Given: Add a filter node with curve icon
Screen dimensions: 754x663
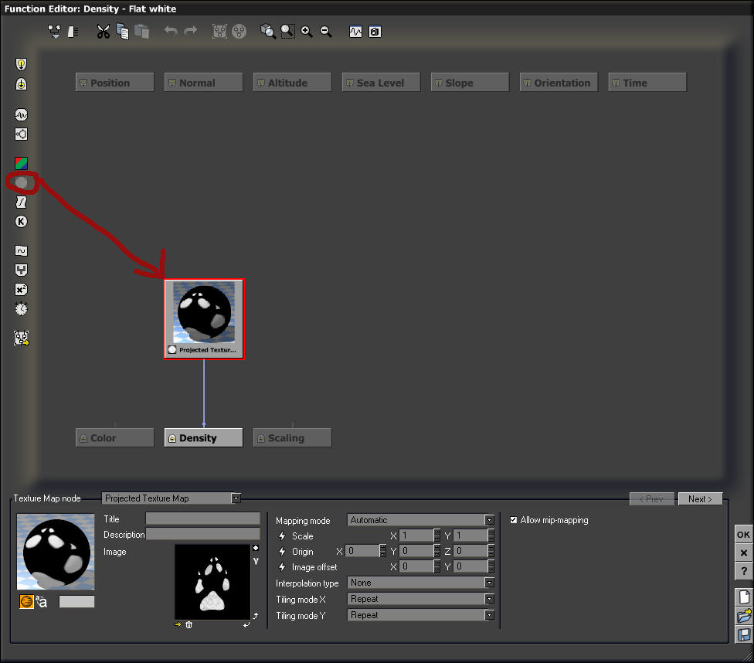Looking at the screenshot, I should [x=21, y=202].
